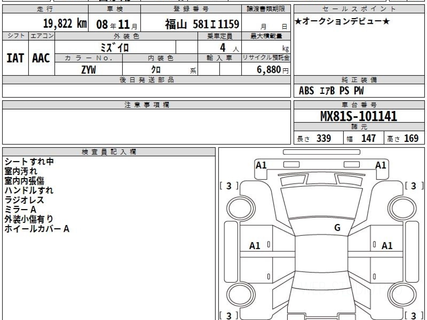427x320 pixels.
Task: Click the 車台番号 header
Action: tap(359, 105)
